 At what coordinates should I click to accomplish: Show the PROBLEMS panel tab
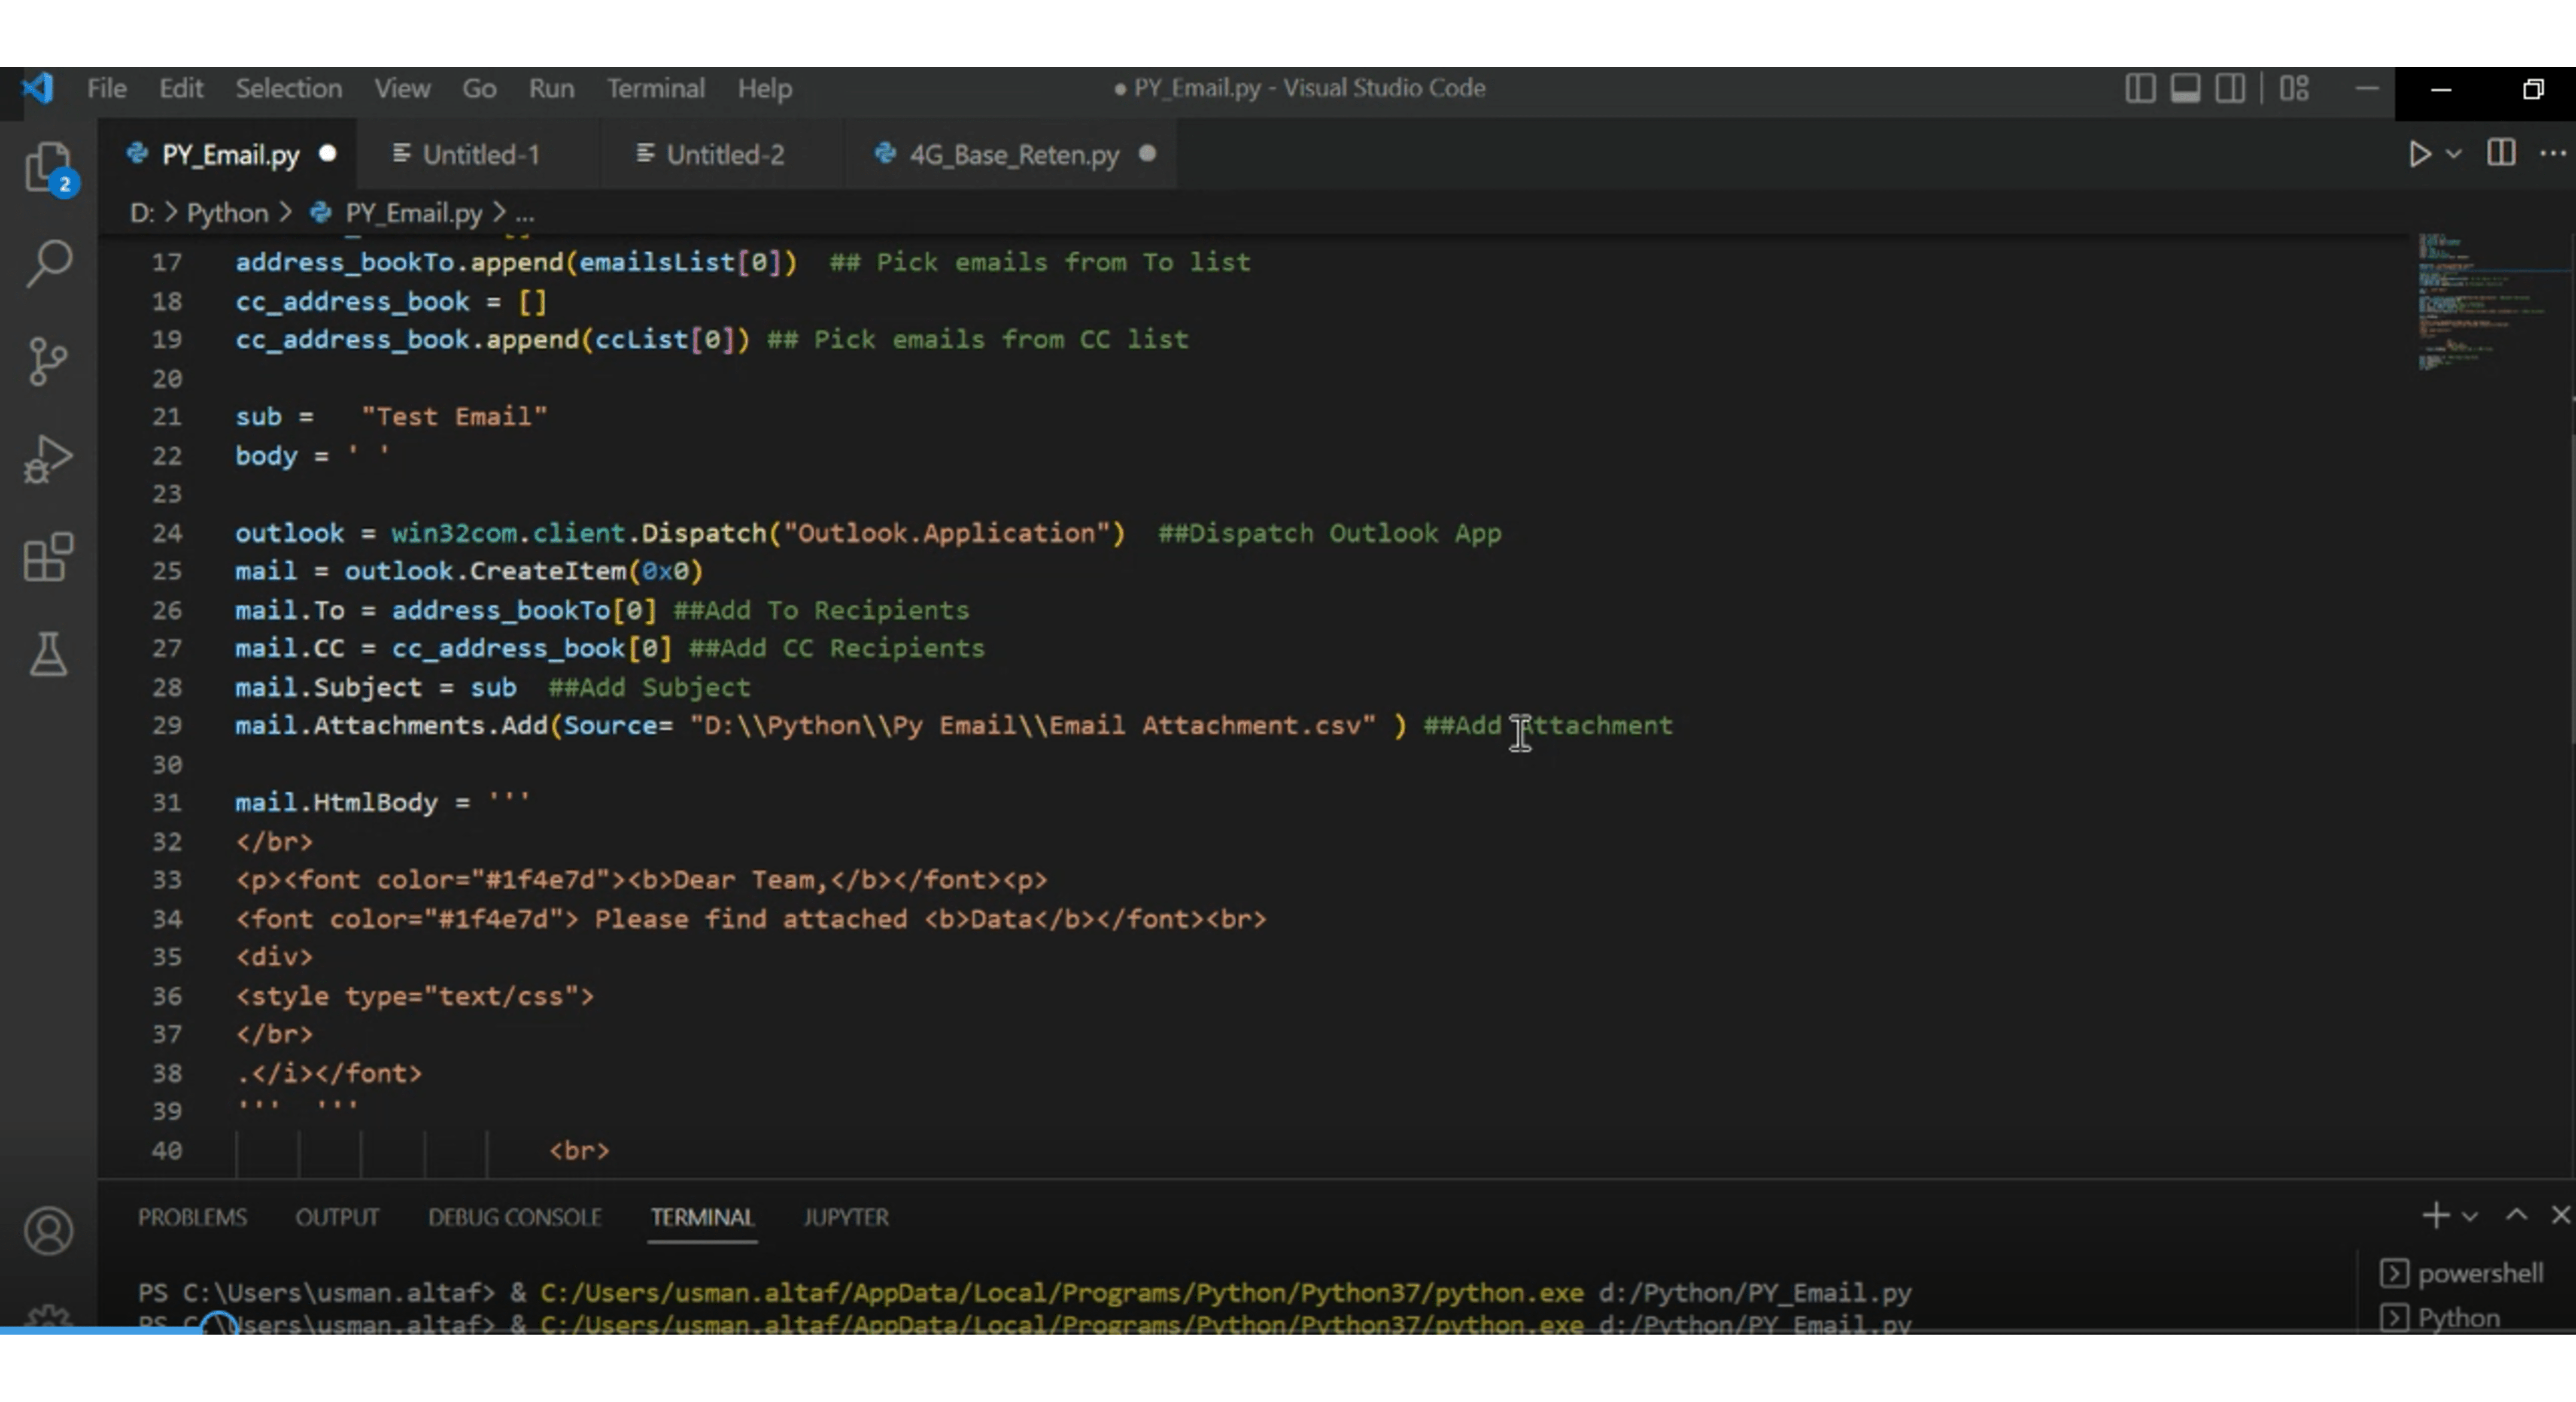click(x=192, y=1217)
